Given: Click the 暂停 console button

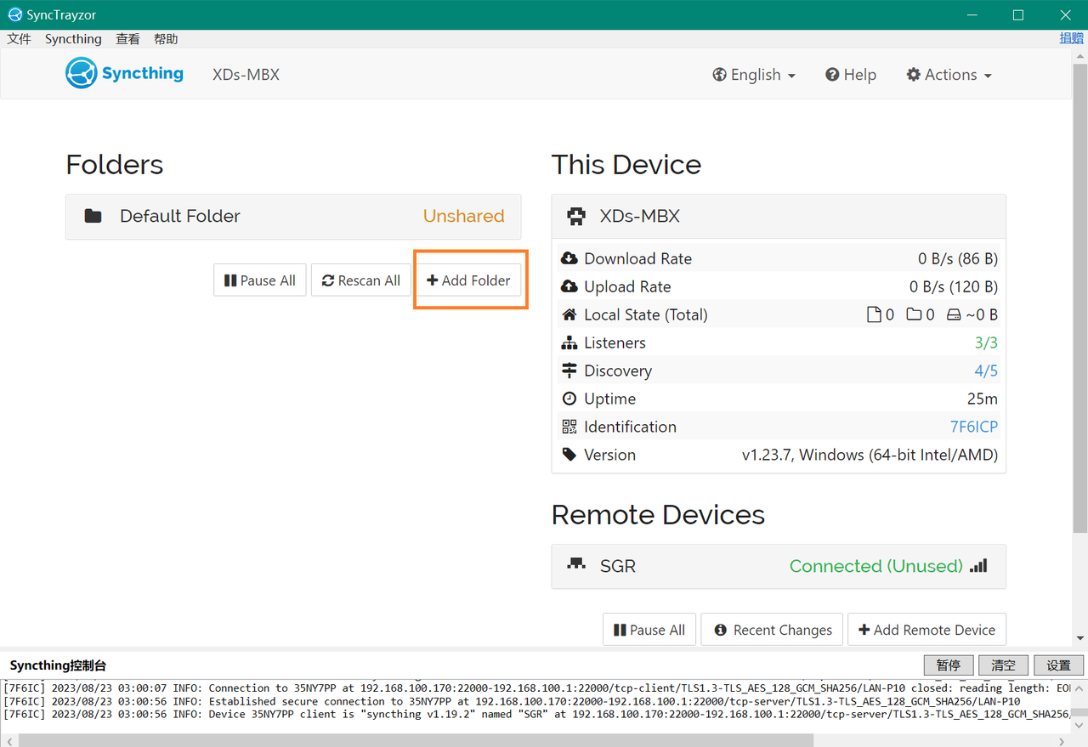Looking at the screenshot, I should tap(949, 665).
